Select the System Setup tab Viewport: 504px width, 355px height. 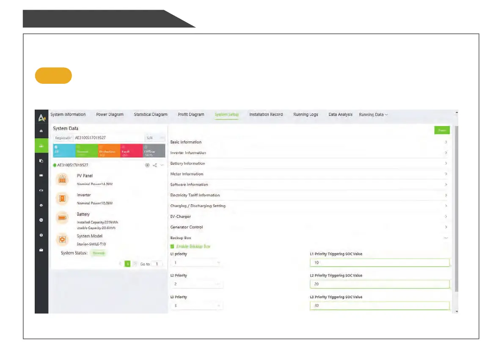(226, 114)
